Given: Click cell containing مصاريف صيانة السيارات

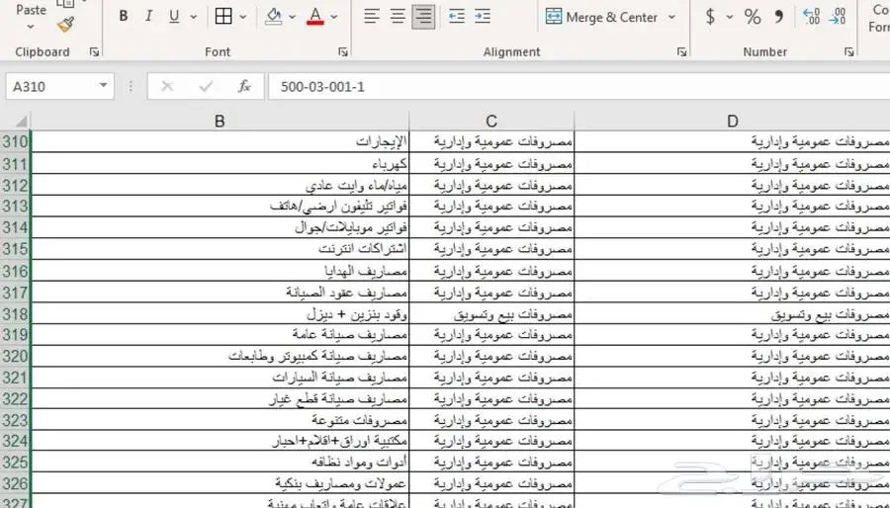Looking at the screenshot, I should coord(220,378).
